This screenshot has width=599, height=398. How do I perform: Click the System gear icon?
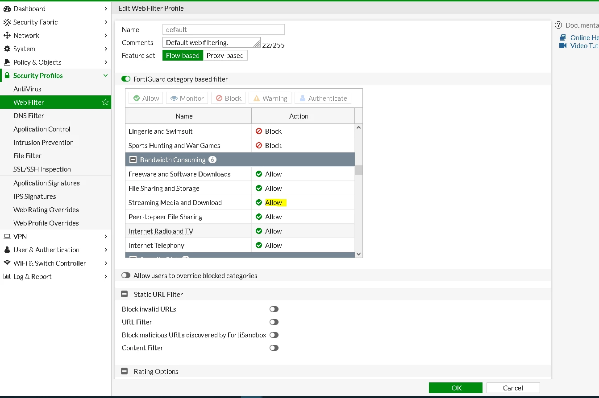7,49
